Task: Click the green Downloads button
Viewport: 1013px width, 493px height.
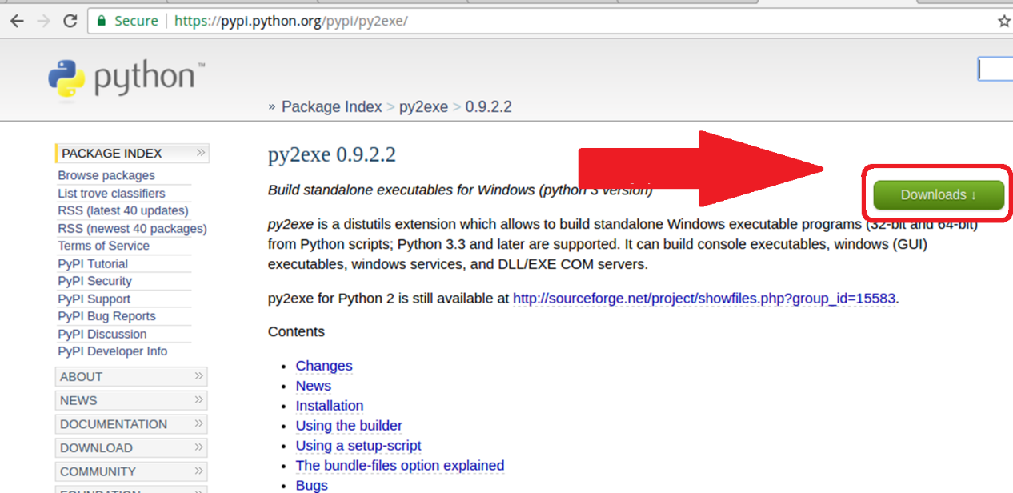Action: coord(938,194)
